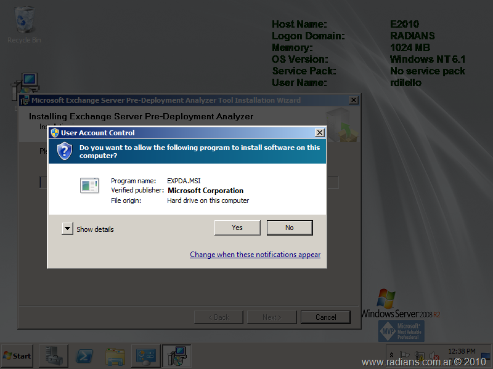The height and width of the screenshot is (369, 493).
Task: Click the EXPDA.MSI program icon
Action: tap(89, 185)
